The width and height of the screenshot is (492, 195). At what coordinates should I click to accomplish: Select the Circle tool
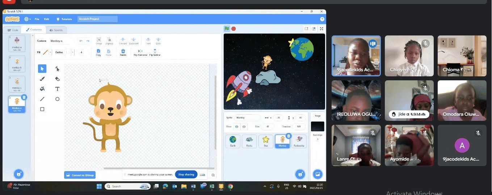click(x=57, y=99)
